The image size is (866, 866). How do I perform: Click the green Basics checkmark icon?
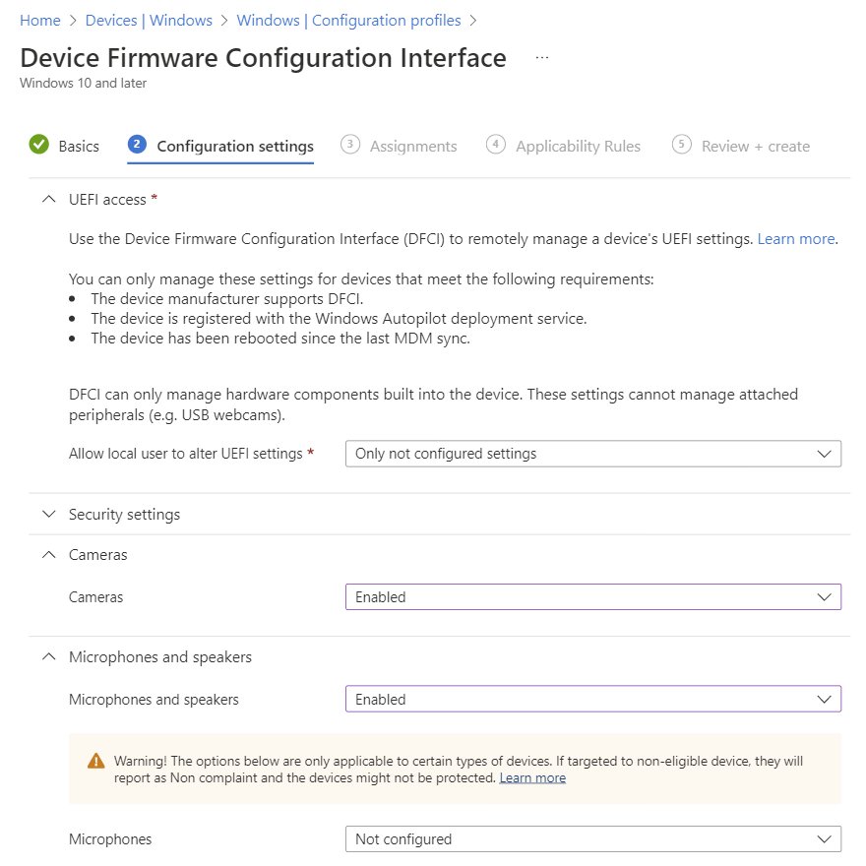pos(39,145)
